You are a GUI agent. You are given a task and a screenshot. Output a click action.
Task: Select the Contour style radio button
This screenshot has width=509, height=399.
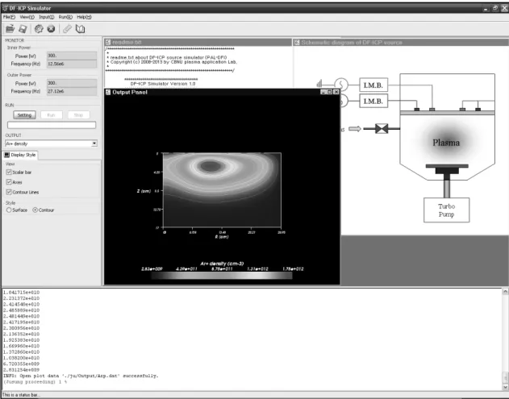click(x=35, y=210)
